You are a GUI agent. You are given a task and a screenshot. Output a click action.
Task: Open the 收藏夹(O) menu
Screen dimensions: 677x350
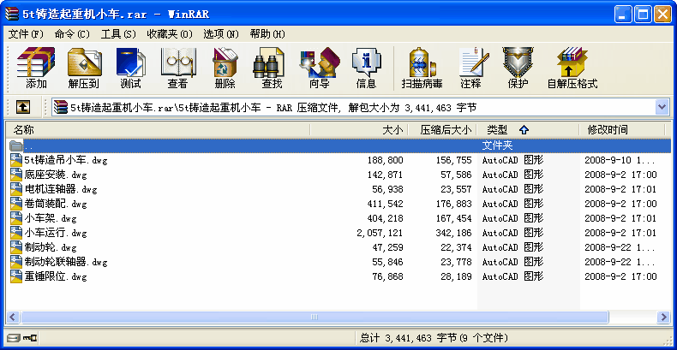point(170,34)
